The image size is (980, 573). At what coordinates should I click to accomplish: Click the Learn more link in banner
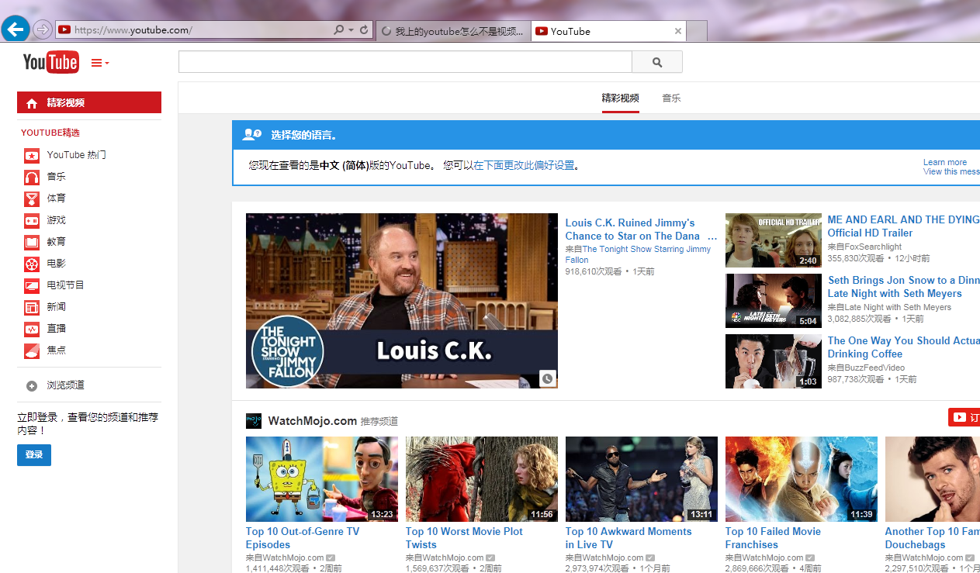coord(945,162)
